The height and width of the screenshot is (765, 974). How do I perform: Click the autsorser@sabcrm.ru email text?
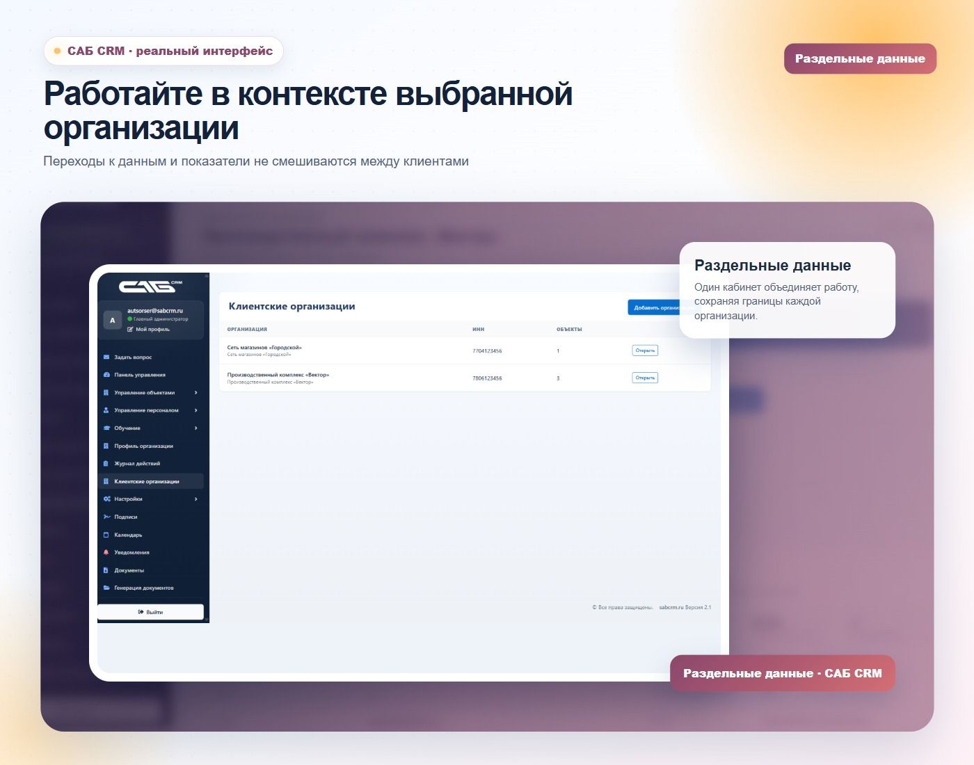click(155, 311)
